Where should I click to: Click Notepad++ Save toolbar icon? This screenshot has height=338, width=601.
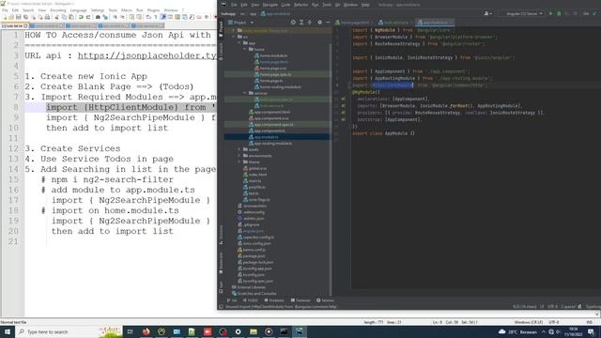click(19, 17)
